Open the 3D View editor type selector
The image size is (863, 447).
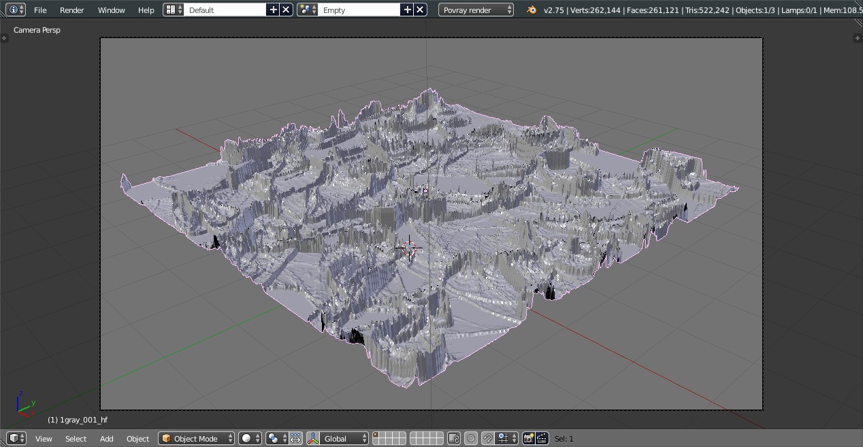click(x=16, y=439)
